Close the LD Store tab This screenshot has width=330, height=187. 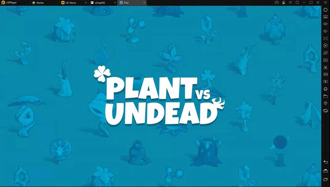pyautogui.click(x=86, y=3)
